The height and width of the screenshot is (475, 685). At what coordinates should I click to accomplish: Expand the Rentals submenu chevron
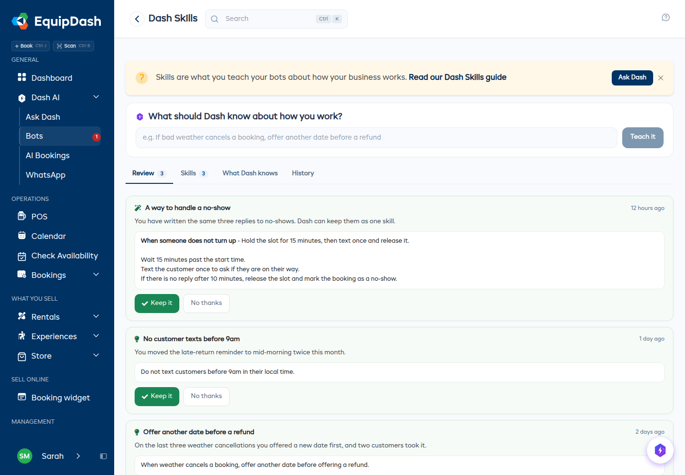point(96,316)
